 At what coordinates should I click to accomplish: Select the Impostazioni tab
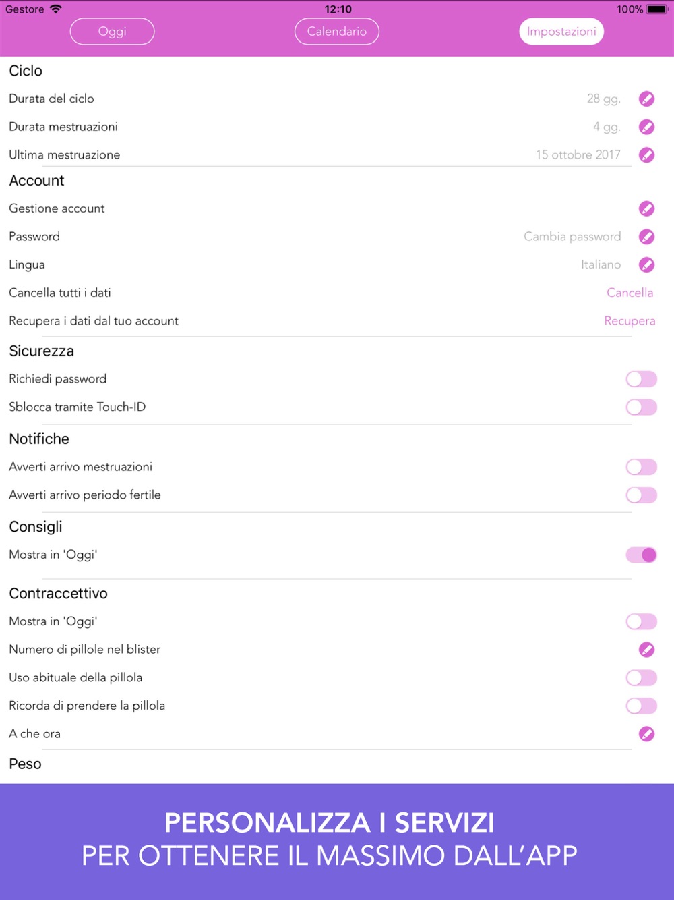[x=561, y=32]
